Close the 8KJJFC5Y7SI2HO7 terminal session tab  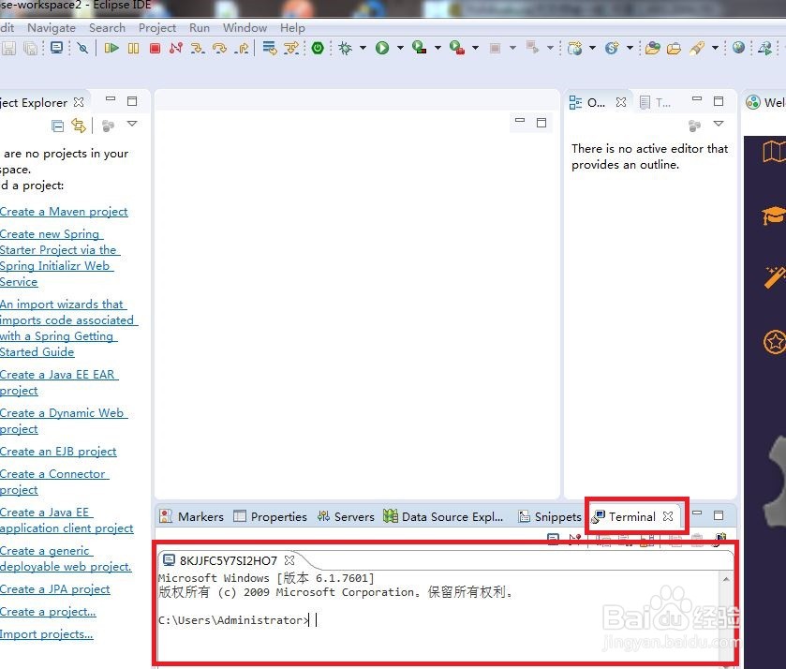point(289,560)
